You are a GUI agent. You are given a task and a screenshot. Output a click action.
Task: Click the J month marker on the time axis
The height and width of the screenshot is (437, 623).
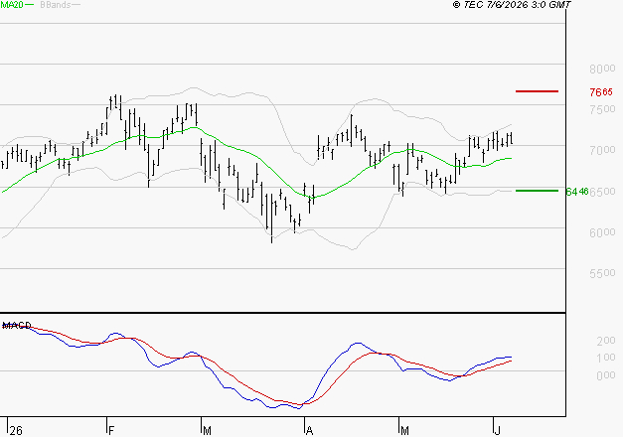(x=497, y=430)
